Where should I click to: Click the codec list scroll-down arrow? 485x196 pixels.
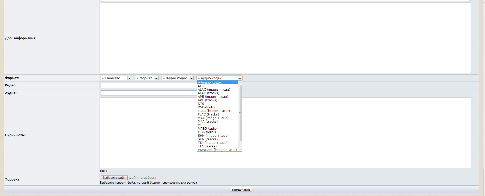point(240,149)
